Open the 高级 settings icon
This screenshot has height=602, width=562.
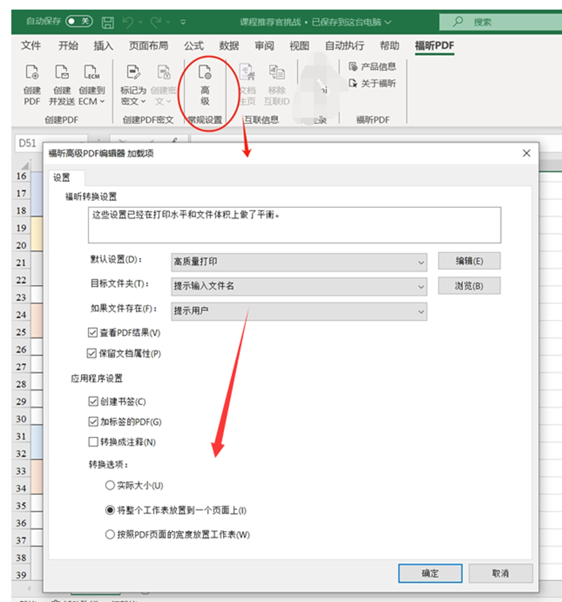[205, 73]
